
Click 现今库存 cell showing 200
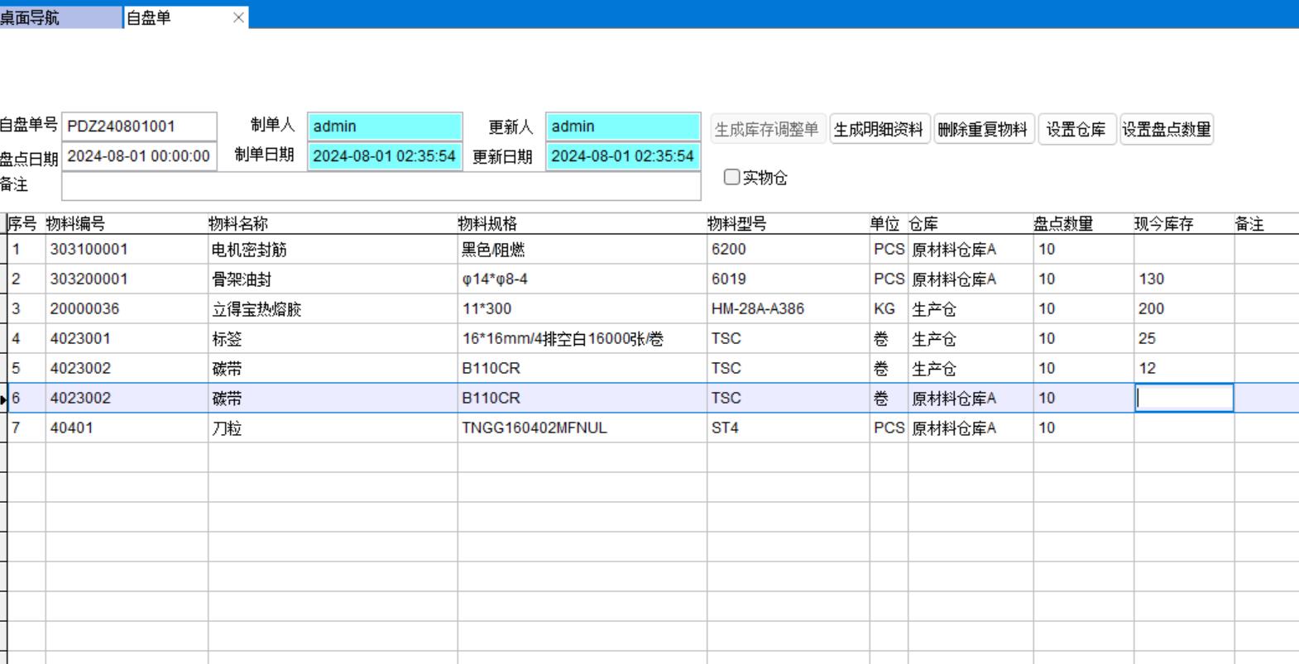coord(1183,309)
